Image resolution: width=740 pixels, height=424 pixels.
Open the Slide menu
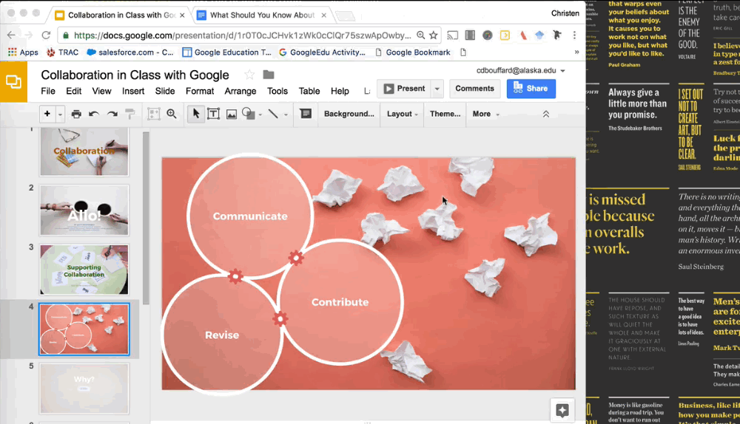pyautogui.click(x=165, y=91)
